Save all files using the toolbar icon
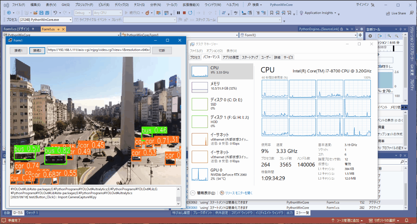417x224 pixels. pos(47,13)
